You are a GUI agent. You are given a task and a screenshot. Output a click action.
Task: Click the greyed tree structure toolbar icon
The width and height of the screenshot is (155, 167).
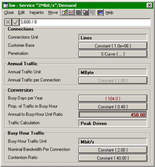point(92,13)
